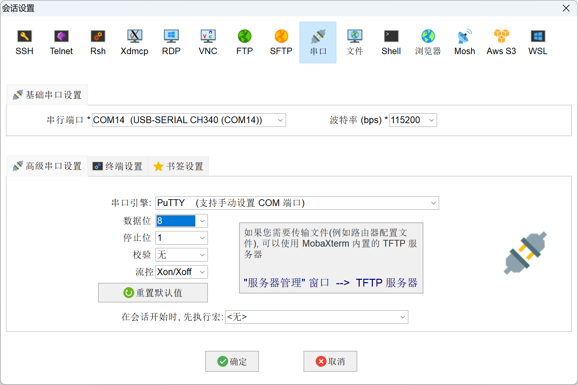Open the Xon/Xoff flow control dropdown

coord(202,272)
